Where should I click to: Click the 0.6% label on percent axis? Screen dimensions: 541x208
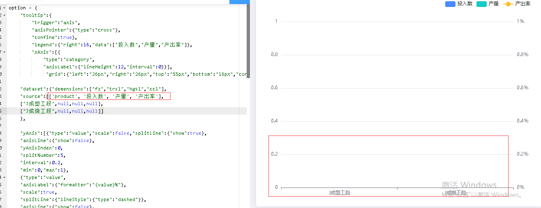point(523,88)
